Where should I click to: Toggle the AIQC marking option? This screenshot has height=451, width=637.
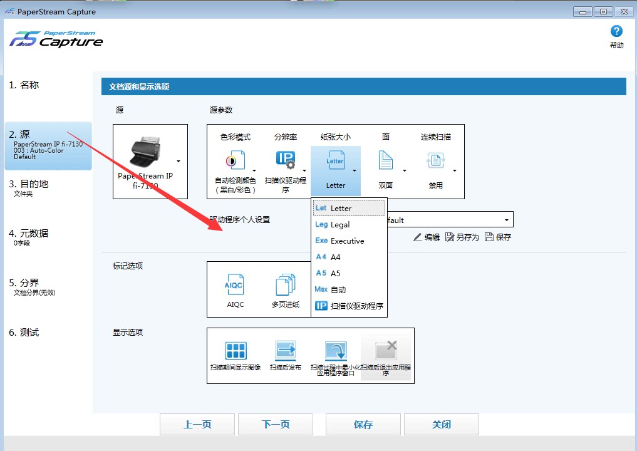pos(235,290)
